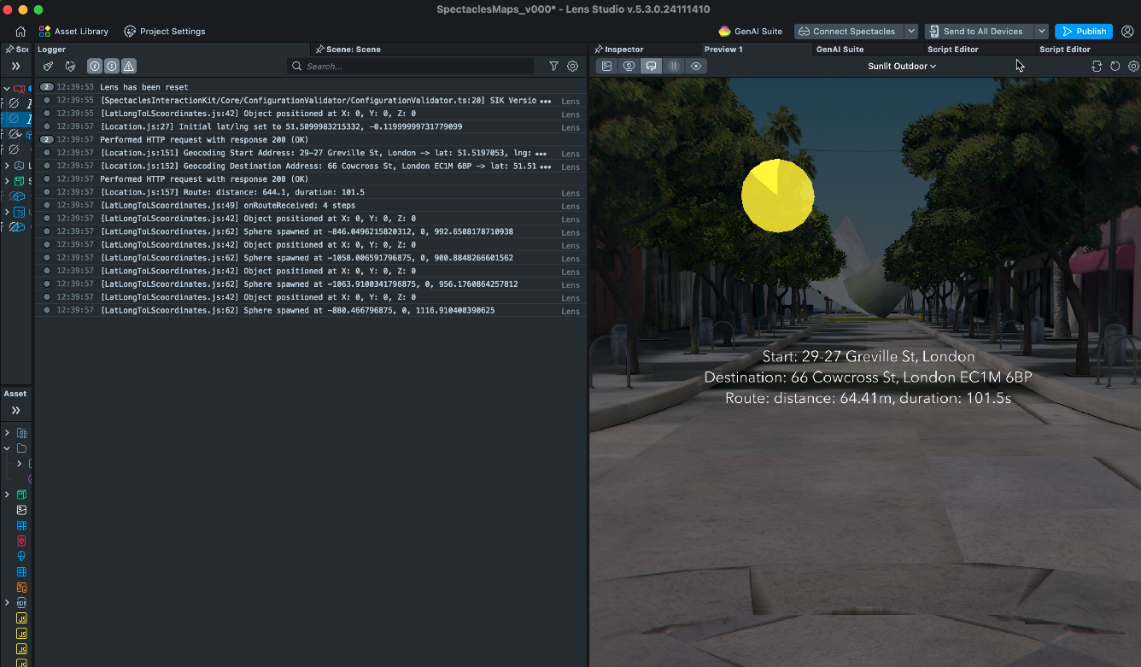This screenshot has height=667, width=1141.
Task: Open the Asset Library
Action: (73, 32)
